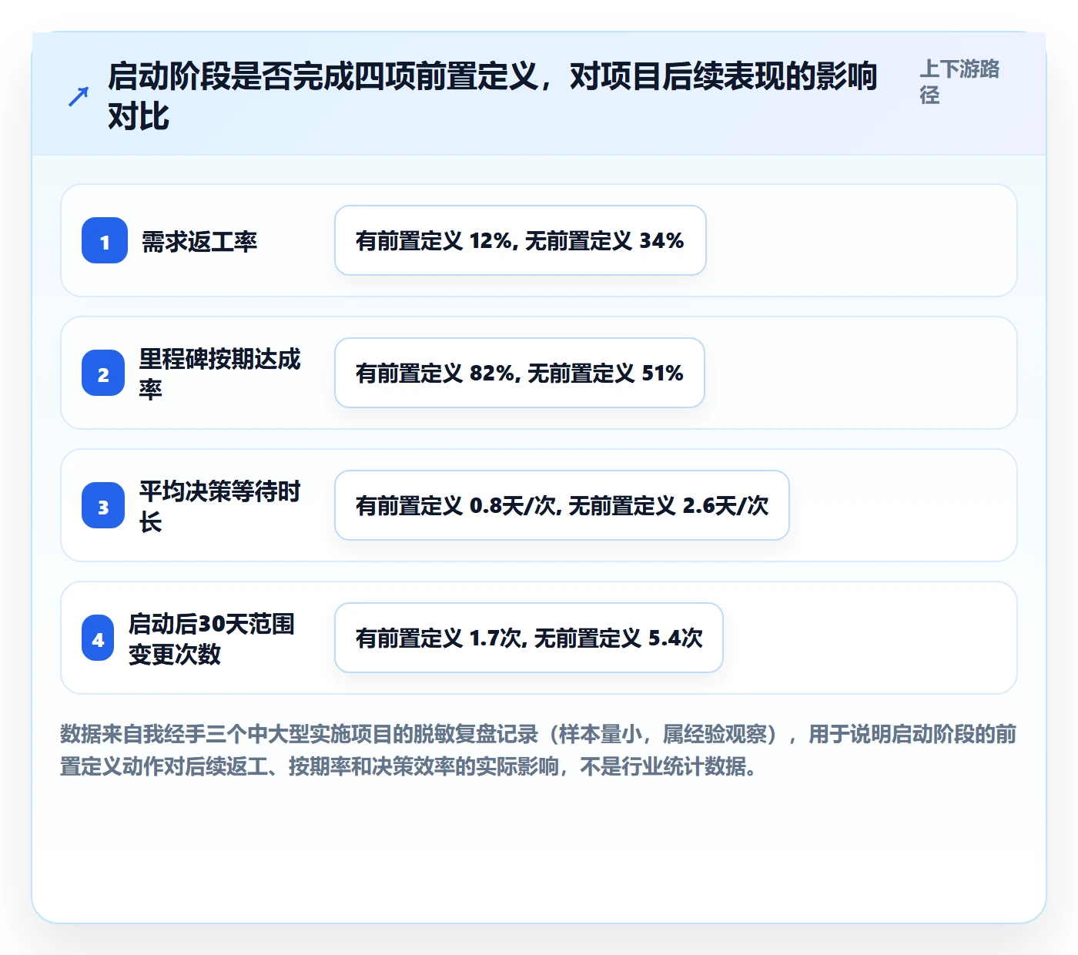Click the footnote starting with 数据来自我经手三个中大型实施项目
This screenshot has height=955, width=1078.
538,750
